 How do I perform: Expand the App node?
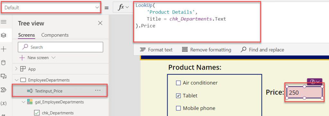coord(16,69)
